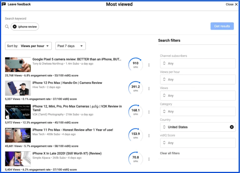Click Clear all filters
This screenshot has width=240, height=173.
pyautogui.click(x=170, y=153)
